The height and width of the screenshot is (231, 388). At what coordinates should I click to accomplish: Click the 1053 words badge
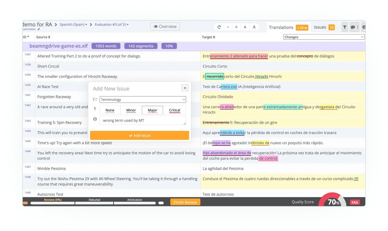(x=106, y=46)
